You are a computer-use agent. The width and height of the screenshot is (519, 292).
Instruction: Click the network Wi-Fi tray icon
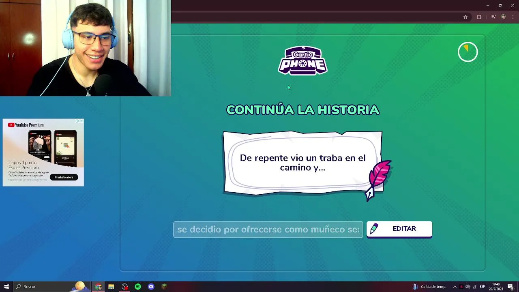click(474, 287)
